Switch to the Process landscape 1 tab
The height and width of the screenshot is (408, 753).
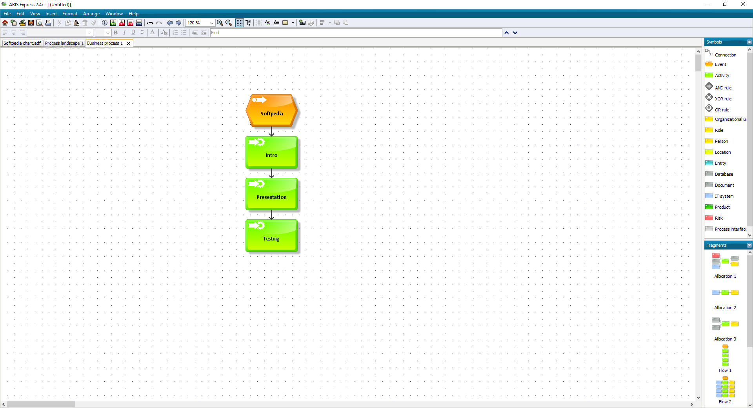point(64,43)
